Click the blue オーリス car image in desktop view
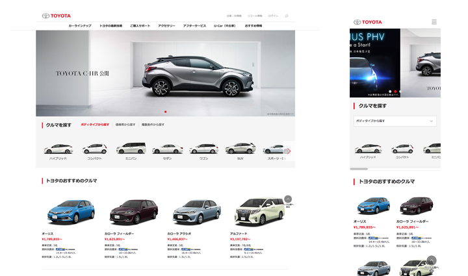Viewport: 468px width, 276px height. pos(71,212)
